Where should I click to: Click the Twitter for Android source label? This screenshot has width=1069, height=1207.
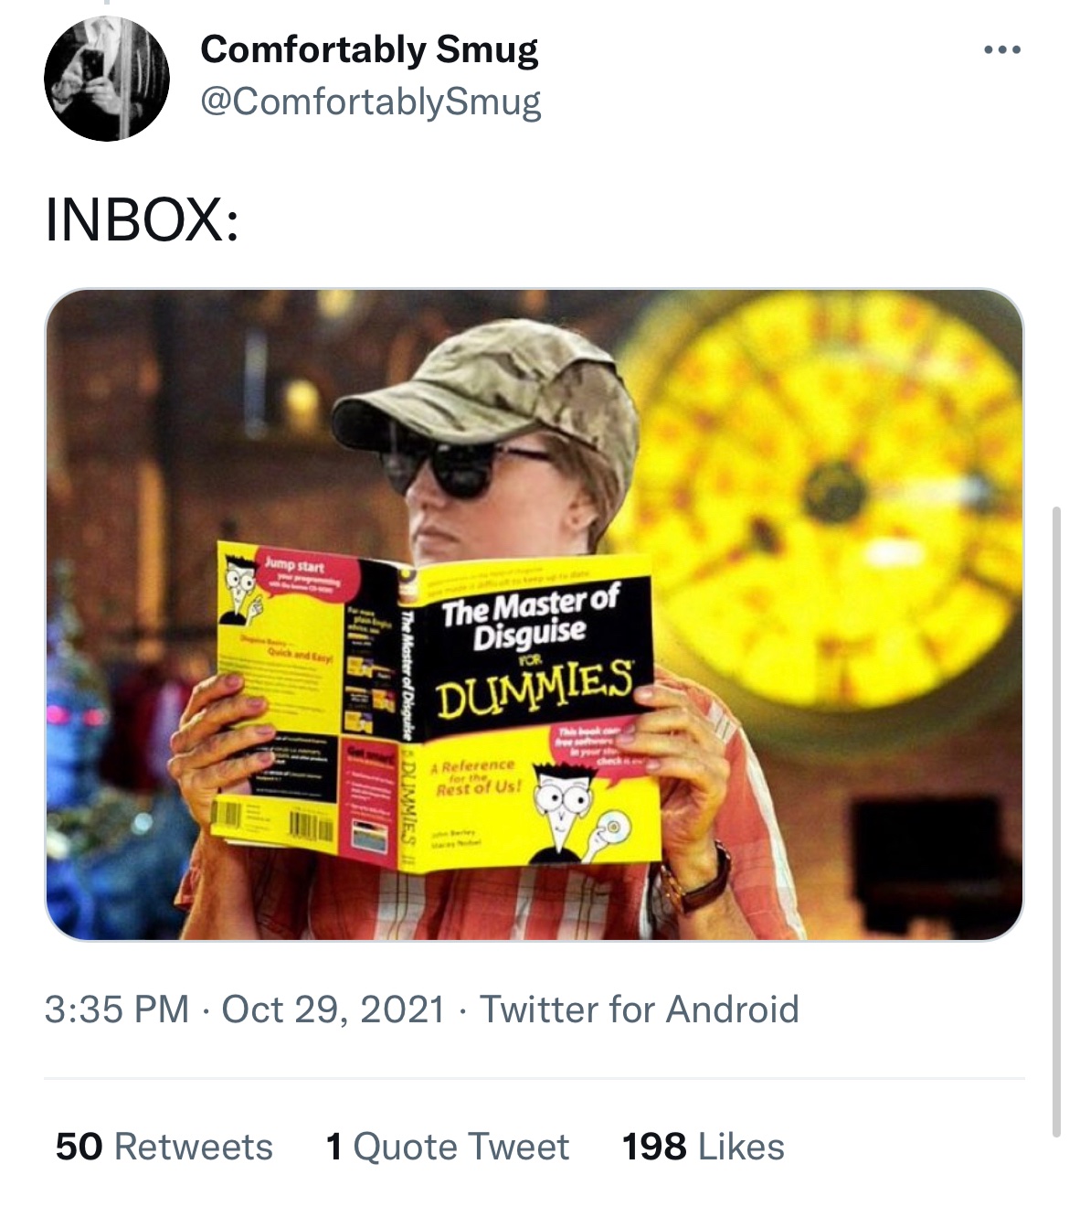640,1009
